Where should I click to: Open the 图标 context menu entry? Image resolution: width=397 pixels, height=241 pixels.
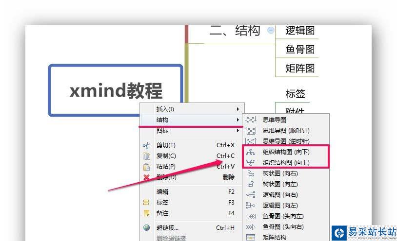pyautogui.click(x=192, y=131)
